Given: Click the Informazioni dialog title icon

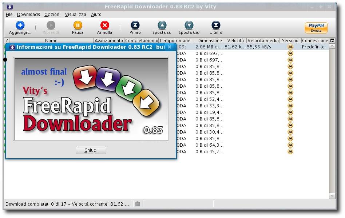Looking at the screenshot, I should pyautogui.click(x=12, y=47).
